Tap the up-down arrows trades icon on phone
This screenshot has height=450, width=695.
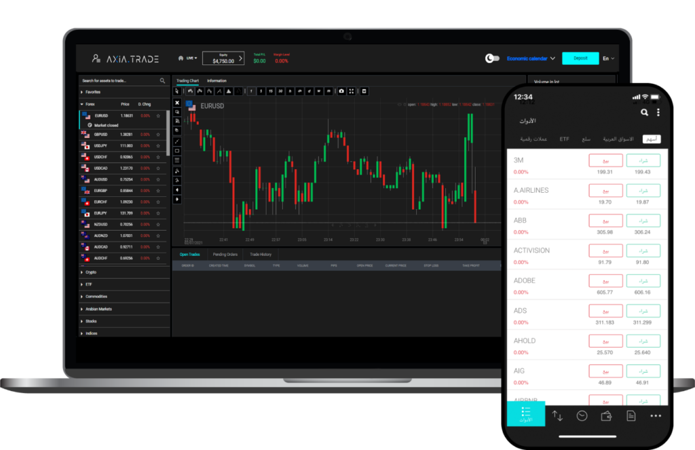coord(557,416)
